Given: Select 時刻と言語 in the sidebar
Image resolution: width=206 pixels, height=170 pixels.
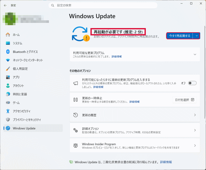Looking at the screenshot, I should [33, 94].
